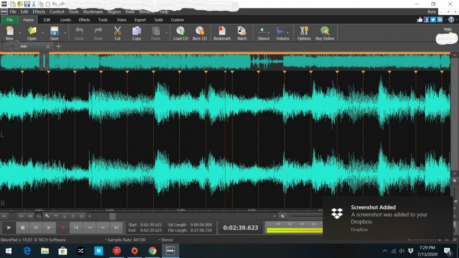Click the play-from-cursor button
459x258 pixels.
49,228
